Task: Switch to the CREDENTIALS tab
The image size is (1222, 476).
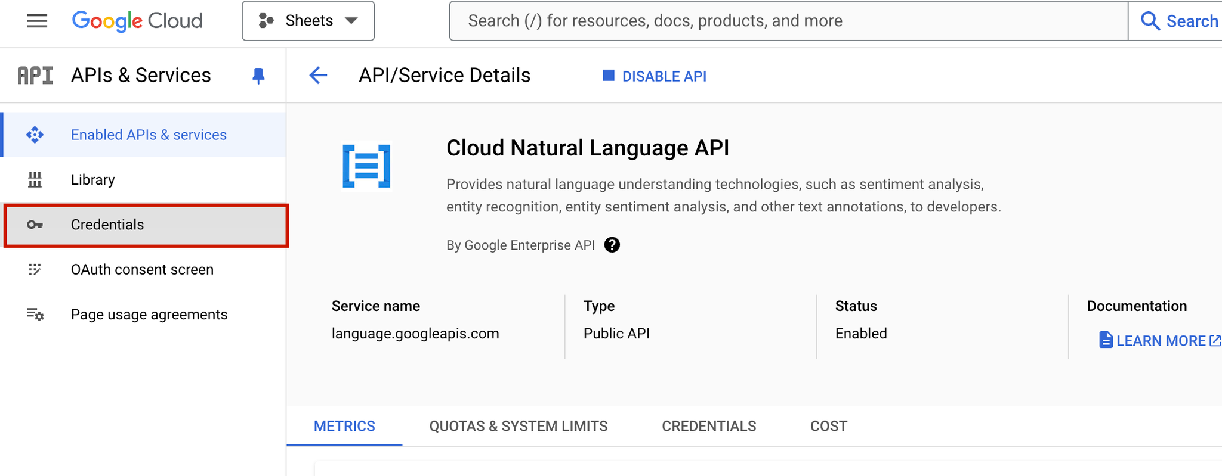Action: click(709, 426)
